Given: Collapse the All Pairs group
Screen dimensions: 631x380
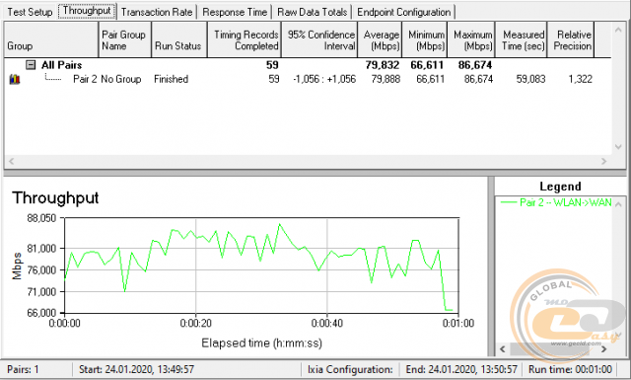Looking at the screenshot, I should [31, 65].
